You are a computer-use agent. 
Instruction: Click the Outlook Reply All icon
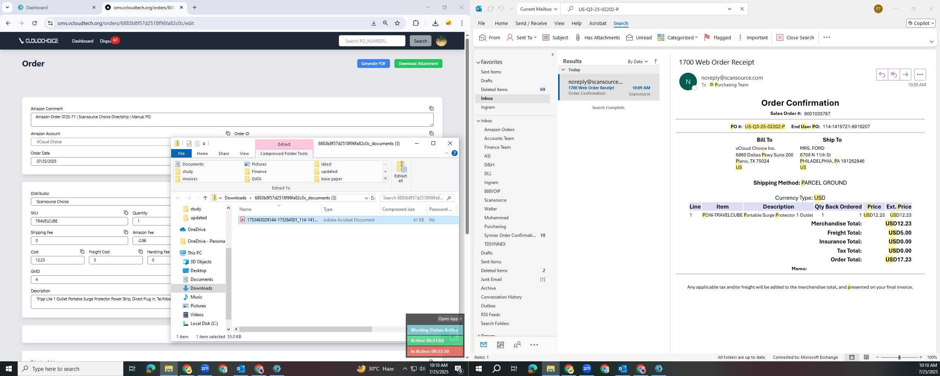pos(893,75)
